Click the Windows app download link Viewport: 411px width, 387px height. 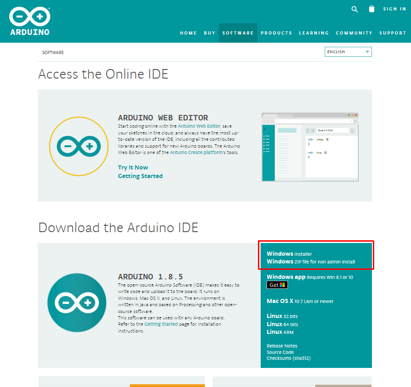310,277
